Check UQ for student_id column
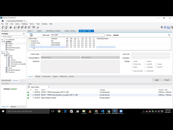Screen dimensions: 173x130 (x=75, y=41)
